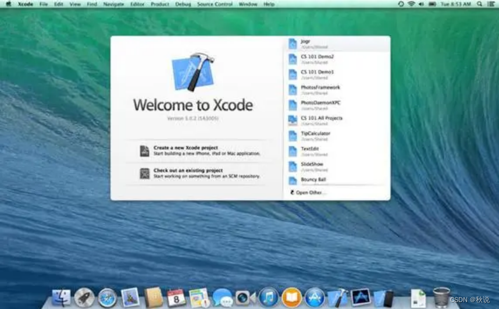Viewport: 499px width, 309px height.
Task: Open the Debug menu
Action: 183,4
